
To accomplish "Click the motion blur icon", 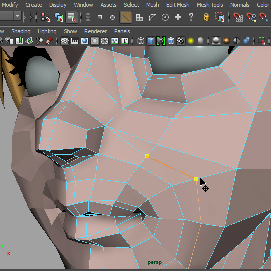I will click(226, 41).
